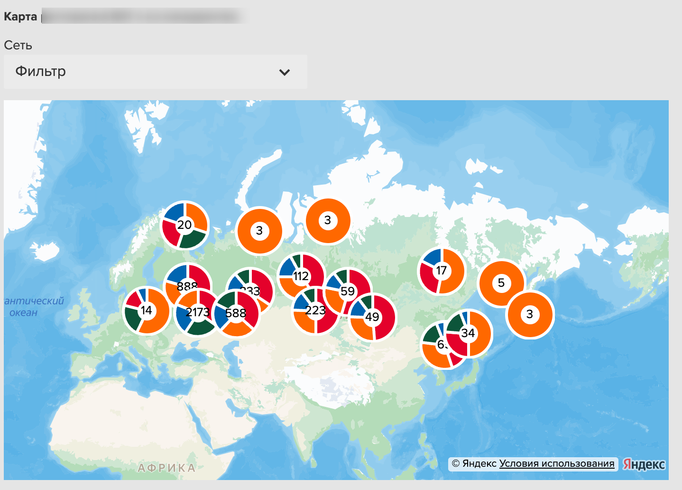This screenshot has width=682, height=490.
Task: Open the cluster marker labeled 112
Action: click(301, 276)
